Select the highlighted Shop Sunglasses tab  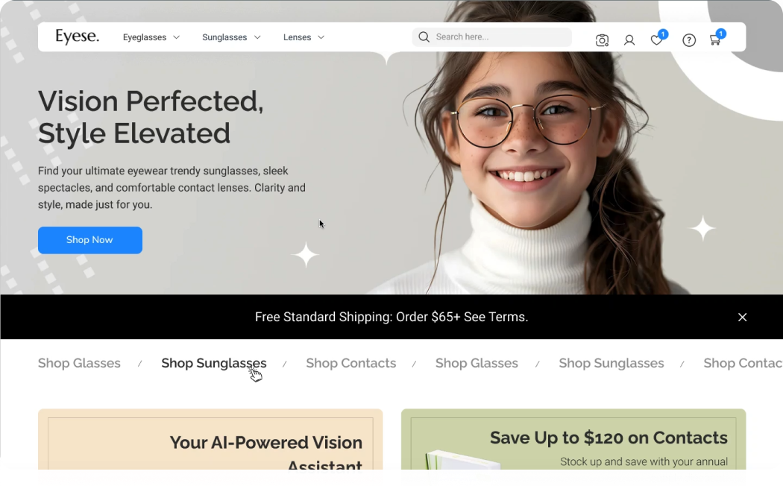214,363
